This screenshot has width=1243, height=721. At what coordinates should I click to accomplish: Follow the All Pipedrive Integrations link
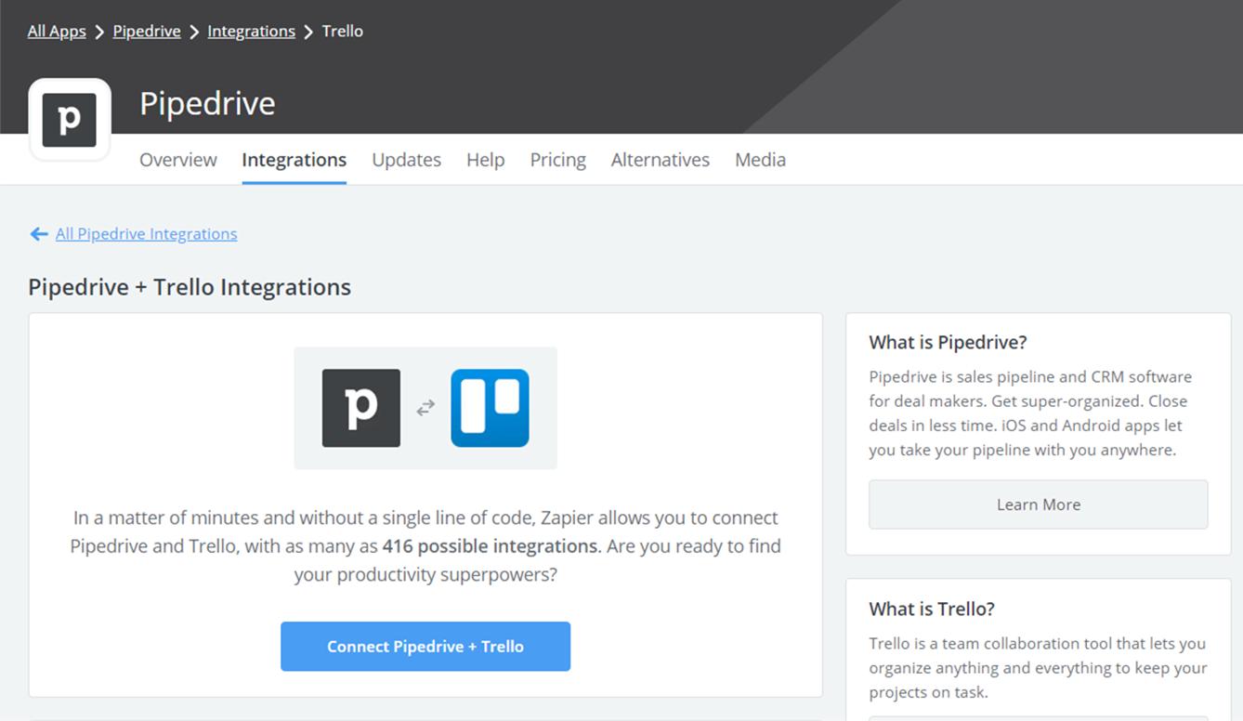pyautogui.click(x=147, y=234)
